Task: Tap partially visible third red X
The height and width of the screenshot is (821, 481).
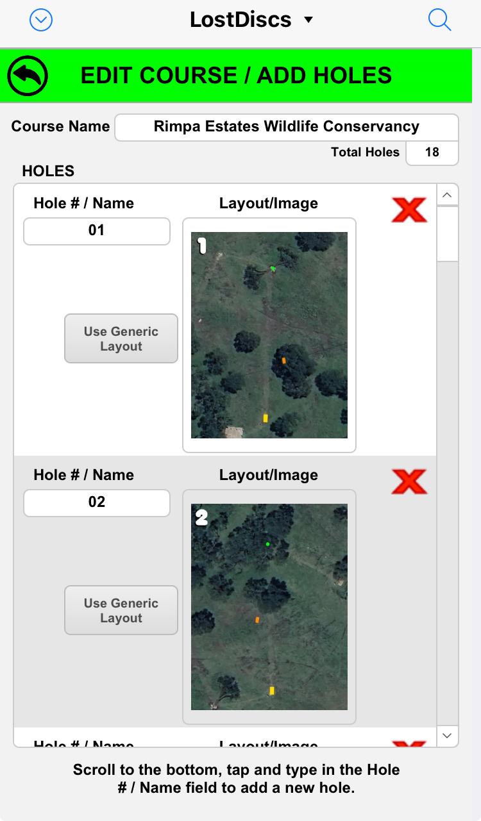Action: click(409, 744)
